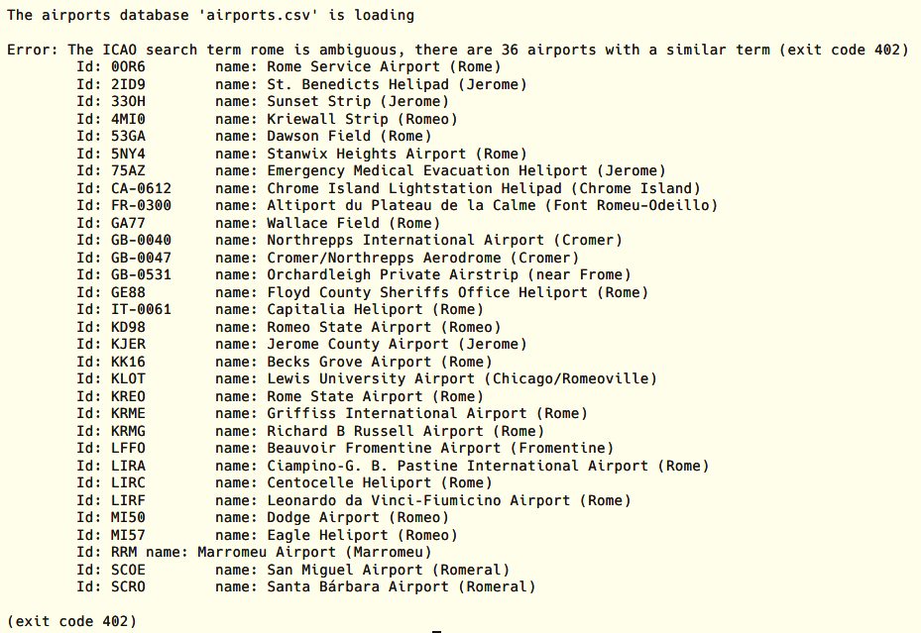Viewport: 921px width, 633px height.
Task: Click the Id 'RRM' code
Action: [x=124, y=552]
